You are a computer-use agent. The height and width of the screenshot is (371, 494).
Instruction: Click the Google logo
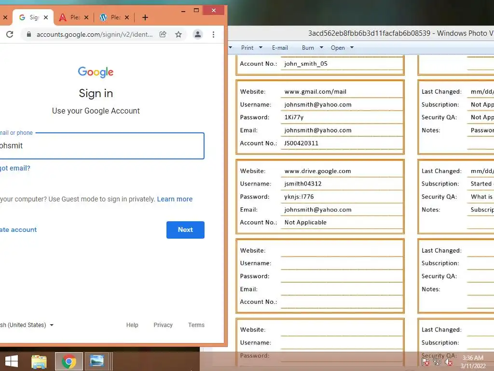96,72
